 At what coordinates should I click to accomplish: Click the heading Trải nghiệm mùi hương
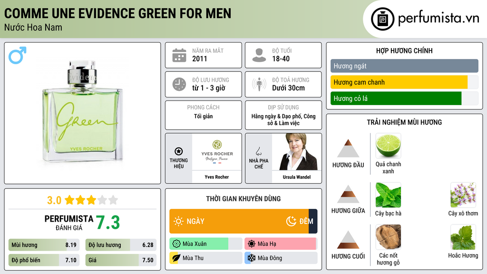click(x=404, y=122)
